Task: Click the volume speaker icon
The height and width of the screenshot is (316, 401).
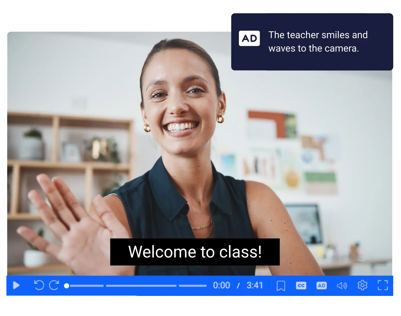Action: pyautogui.click(x=342, y=285)
